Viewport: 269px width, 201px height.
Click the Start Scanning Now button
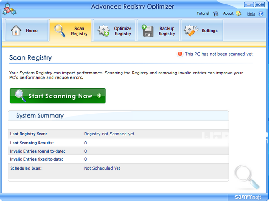pyautogui.click(x=58, y=96)
